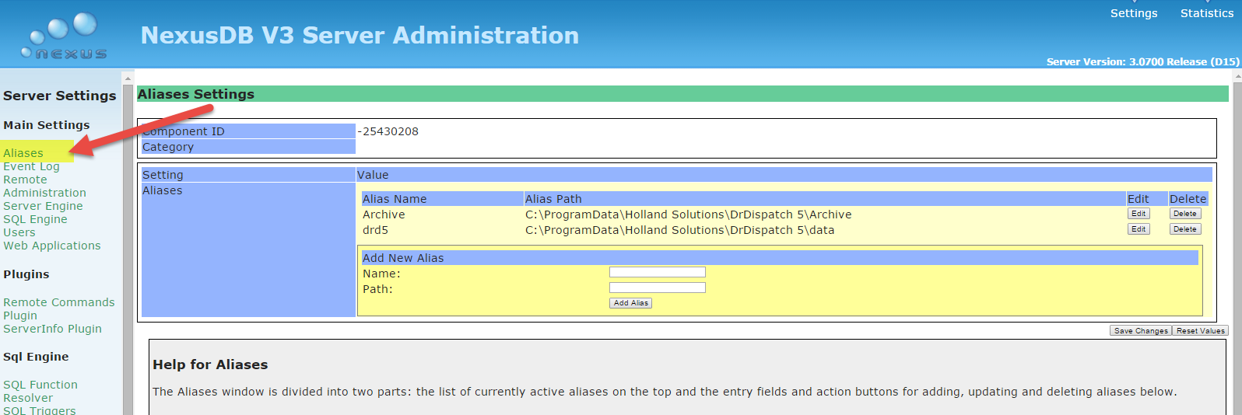Click the Sql Engine sidebar heading
Image resolution: width=1242 pixels, height=415 pixels.
(36, 357)
